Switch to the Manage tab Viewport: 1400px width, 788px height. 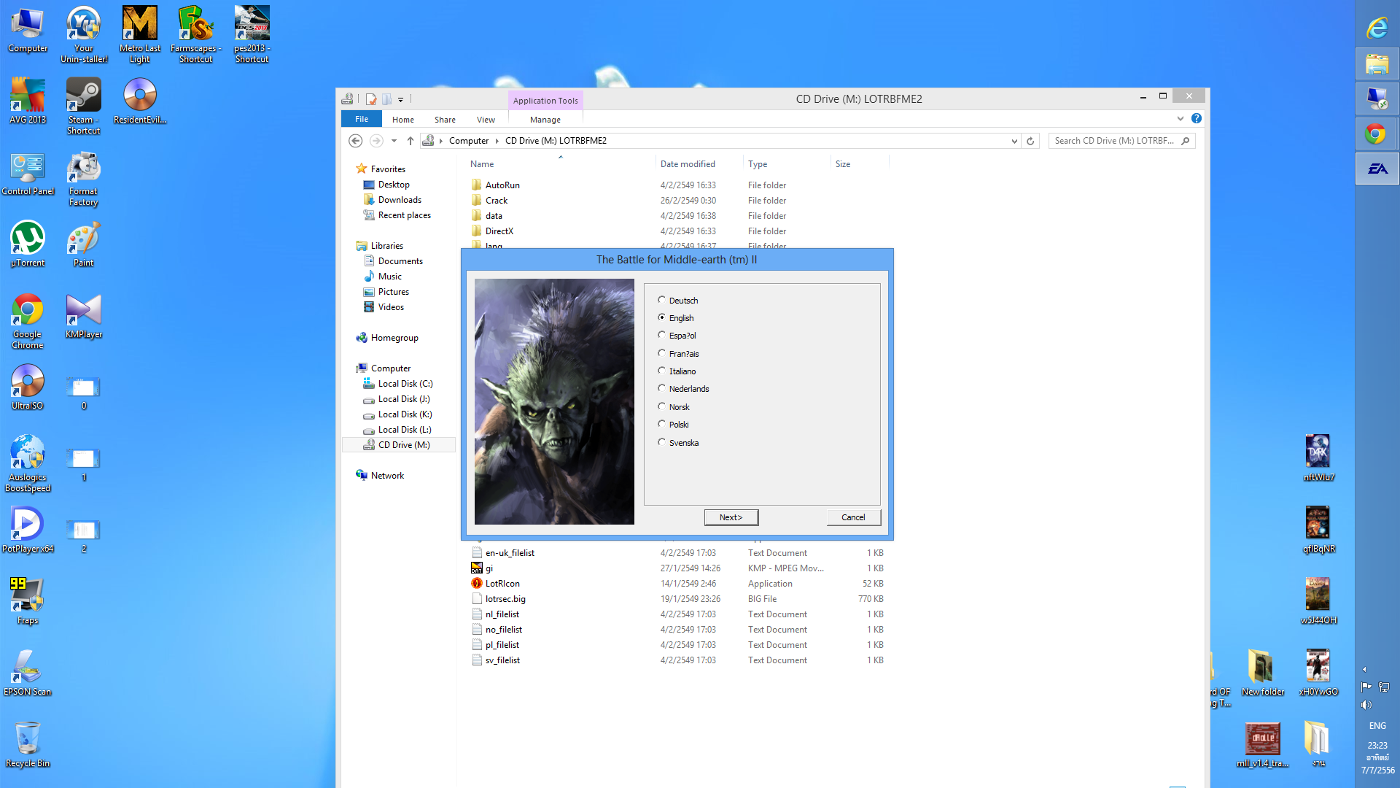[545, 120]
